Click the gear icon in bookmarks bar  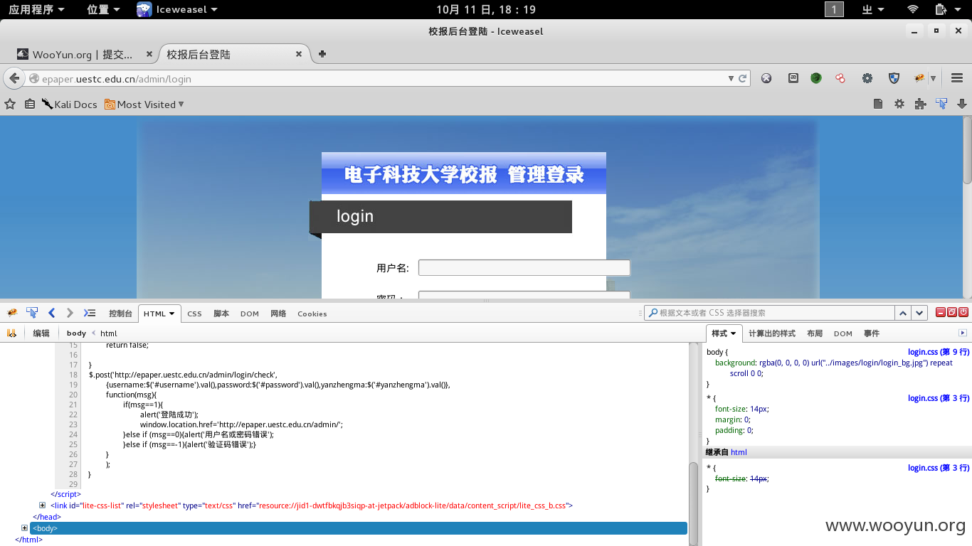[899, 104]
